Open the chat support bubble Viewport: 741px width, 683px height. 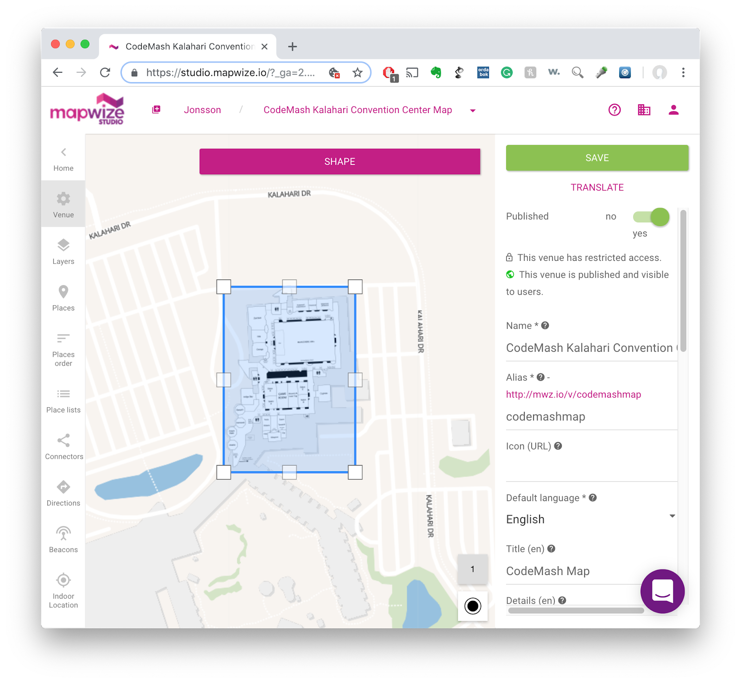[x=663, y=591]
